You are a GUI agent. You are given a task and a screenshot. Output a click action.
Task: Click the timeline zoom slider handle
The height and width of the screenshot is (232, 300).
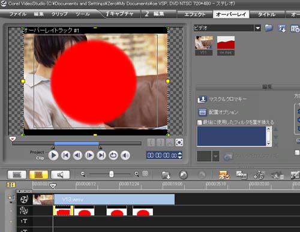pyautogui.click(x=112, y=174)
